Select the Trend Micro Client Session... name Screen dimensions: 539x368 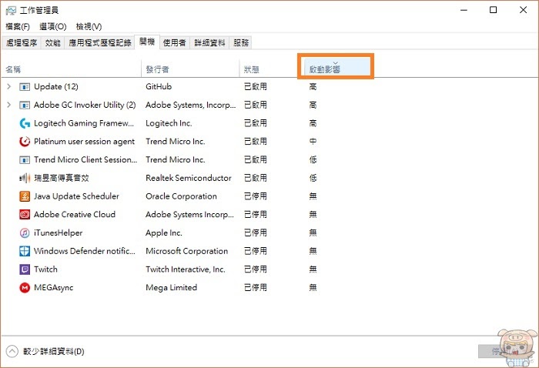point(85,160)
